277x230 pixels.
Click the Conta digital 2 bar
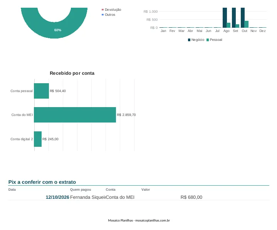pyautogui.click(x=38, y=139)
